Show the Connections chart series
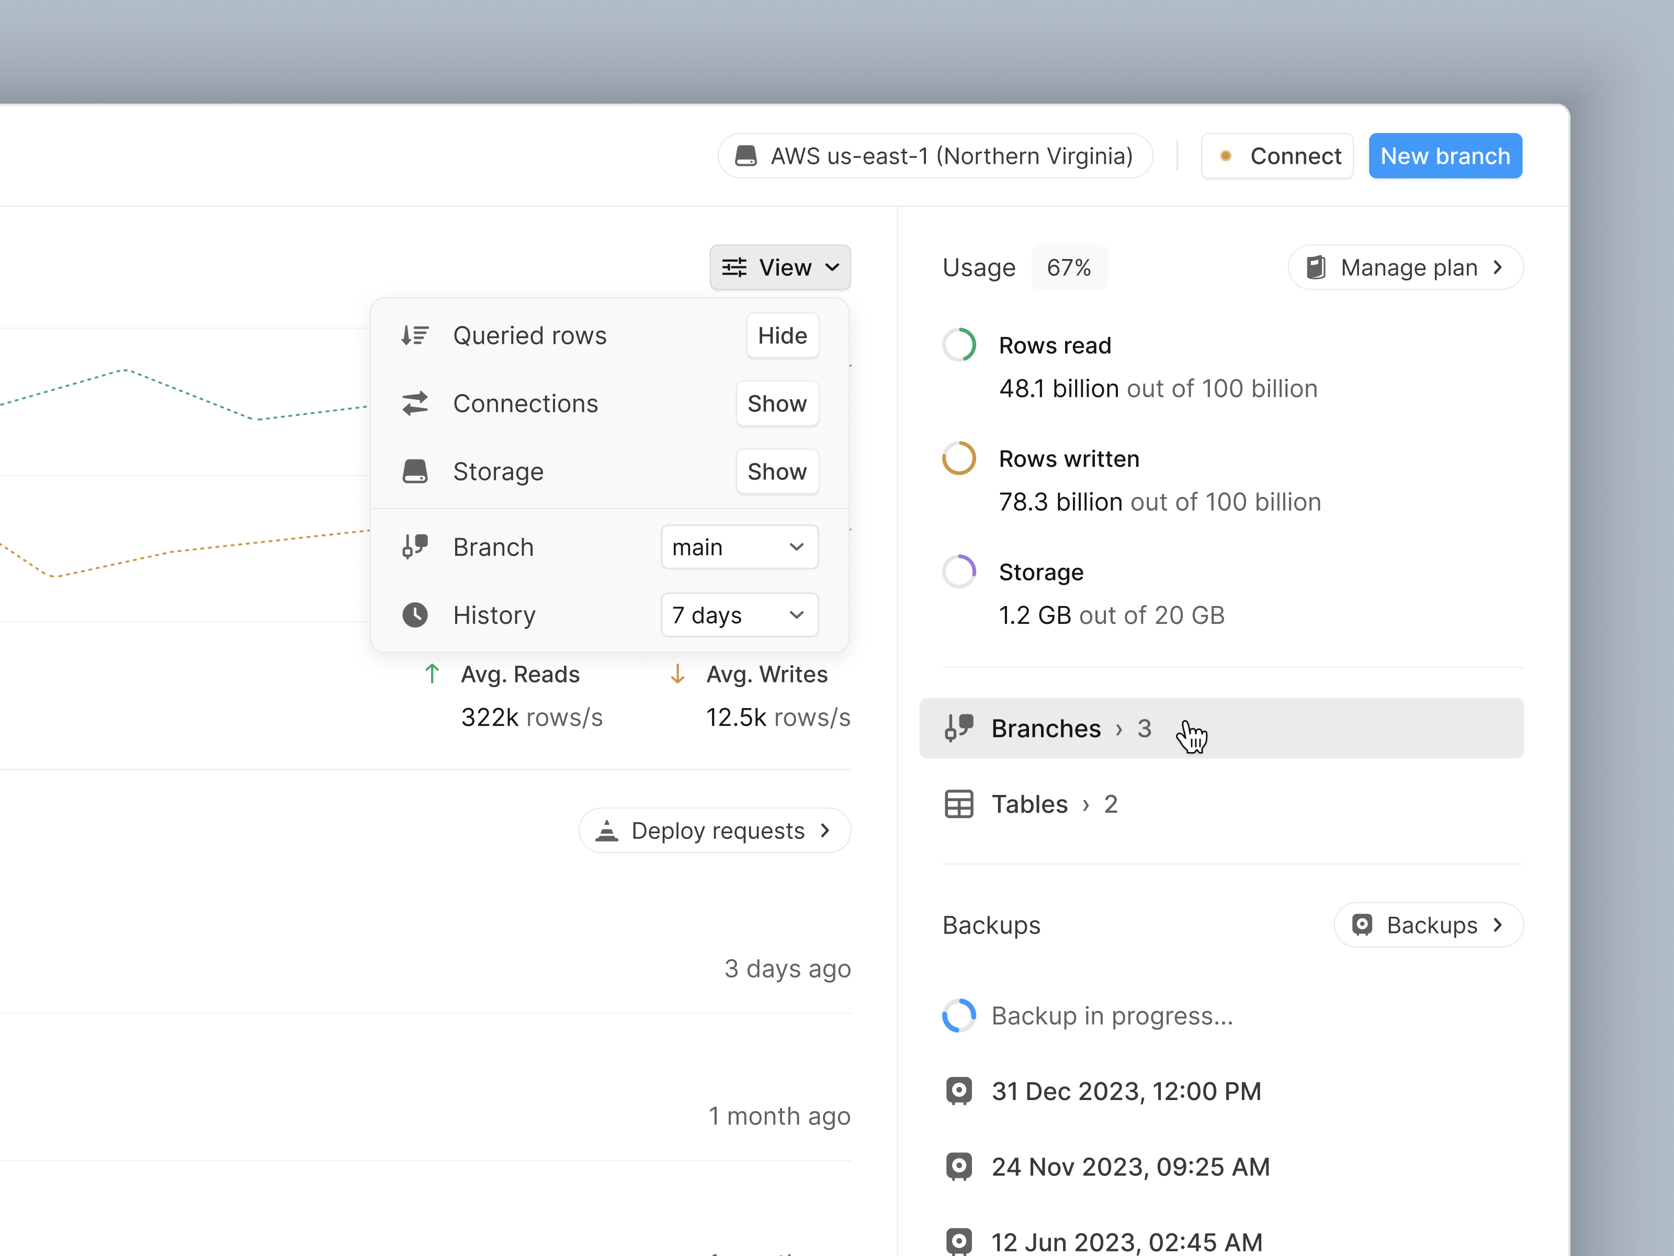The image size is (1674, 1256). (777, 403)
